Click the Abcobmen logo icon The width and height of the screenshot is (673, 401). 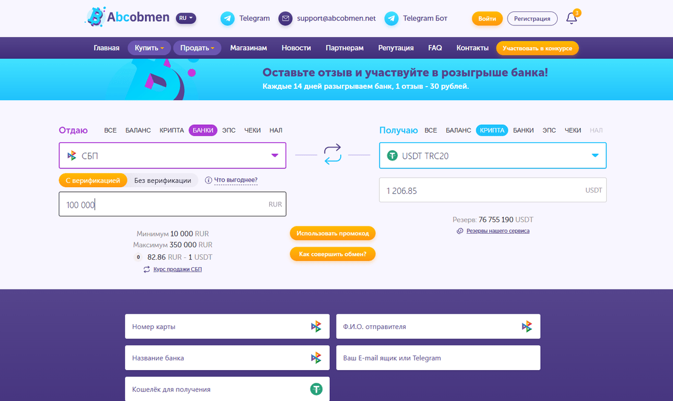pos(95,18)
